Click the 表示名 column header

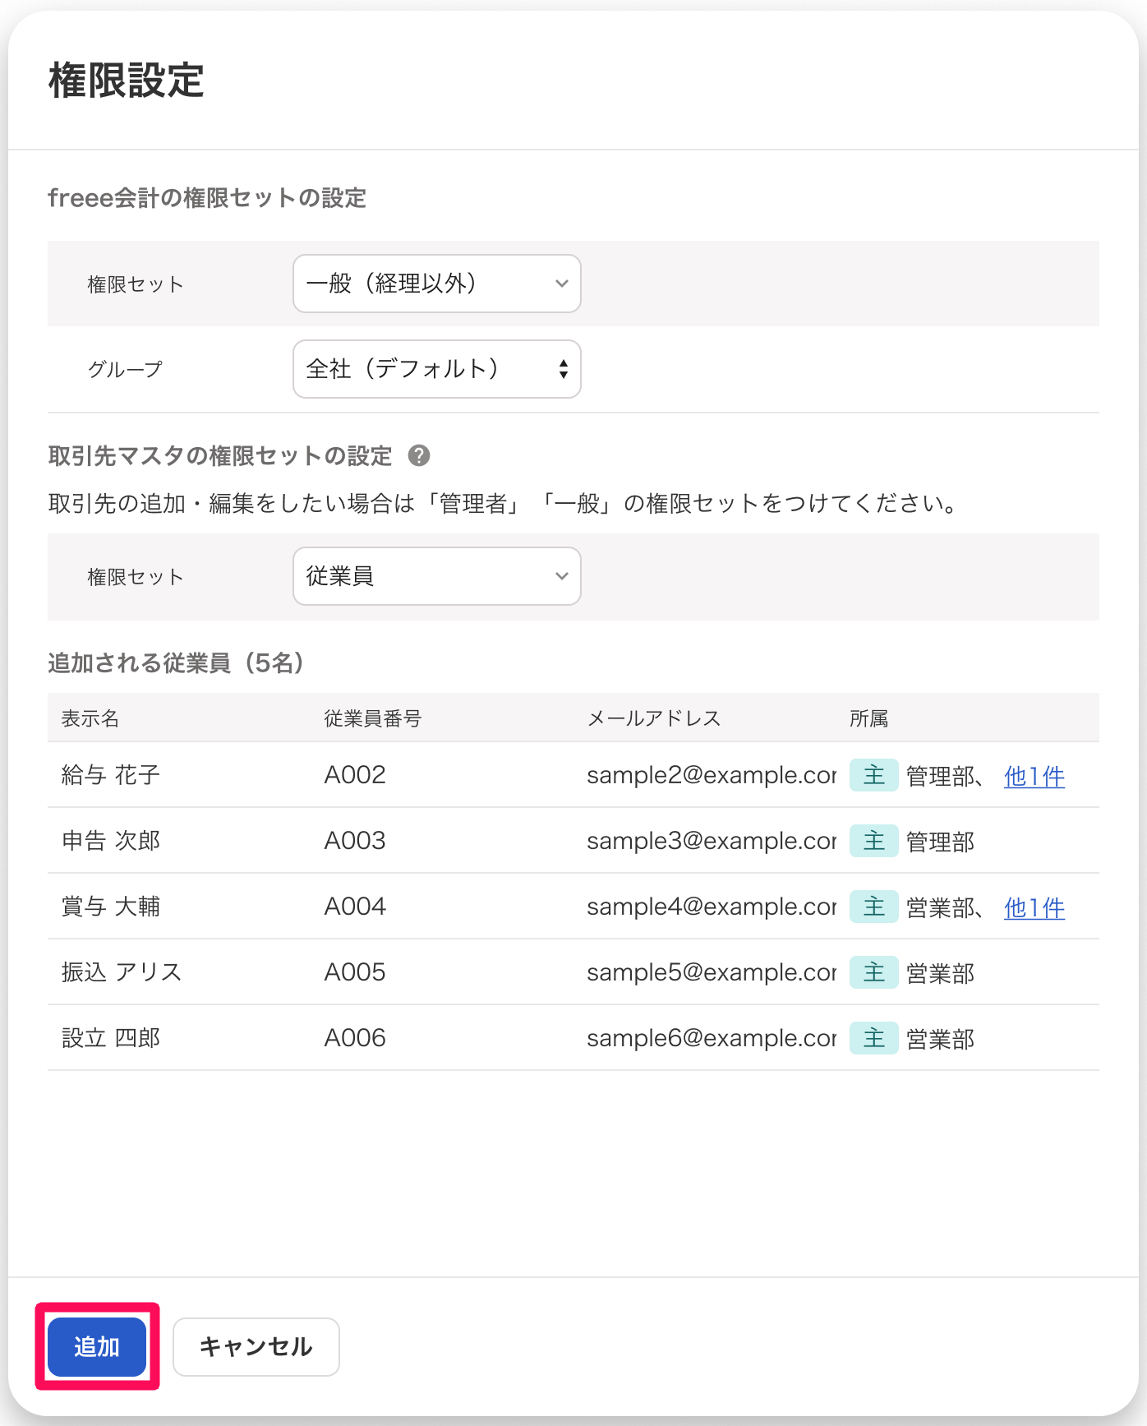[x=90, y=718]
